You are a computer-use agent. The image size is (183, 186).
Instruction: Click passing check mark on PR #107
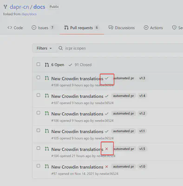point(107,96)
